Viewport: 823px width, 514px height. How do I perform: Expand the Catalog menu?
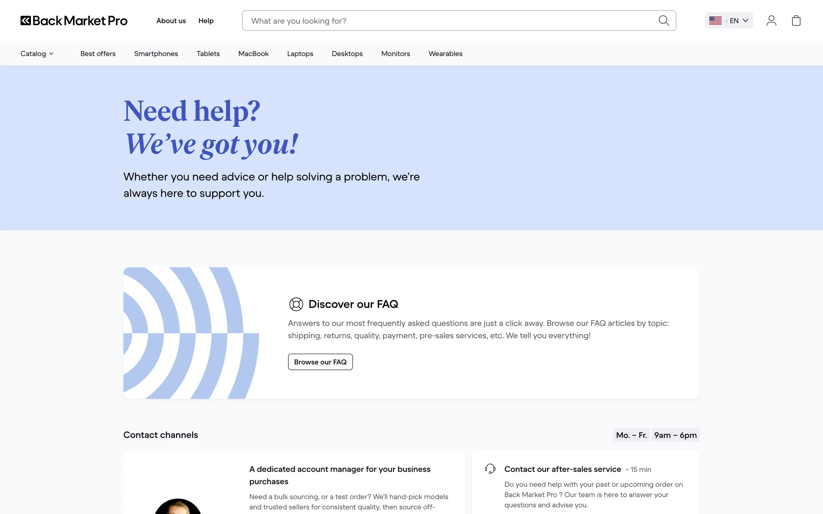click(x=37, y=54)
